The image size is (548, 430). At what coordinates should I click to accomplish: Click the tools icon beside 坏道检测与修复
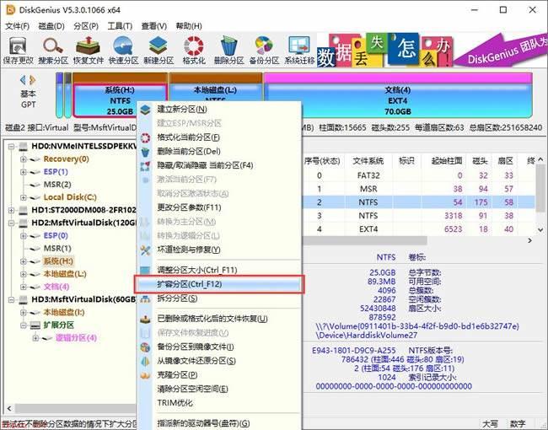145,250
